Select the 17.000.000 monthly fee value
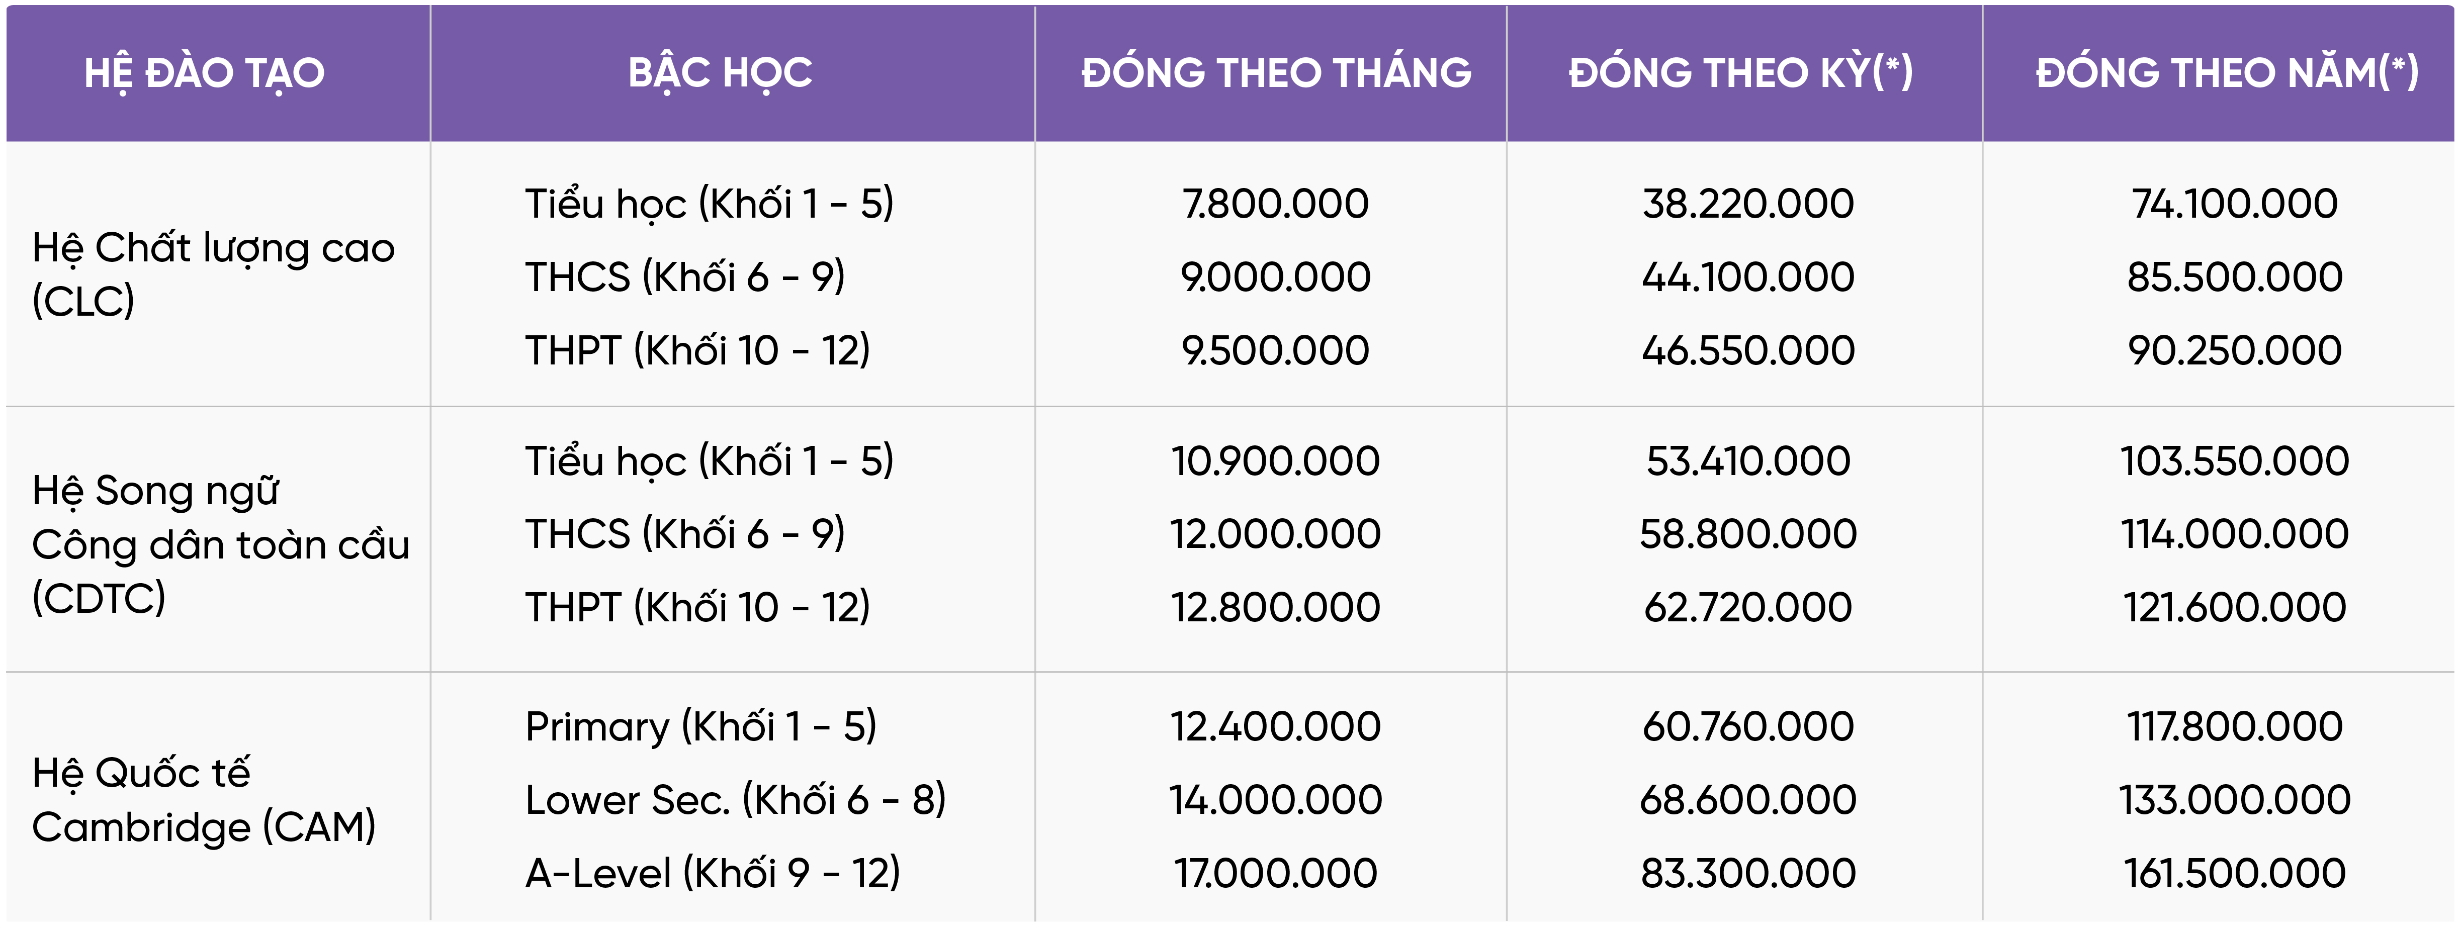 coord(1275,873)
